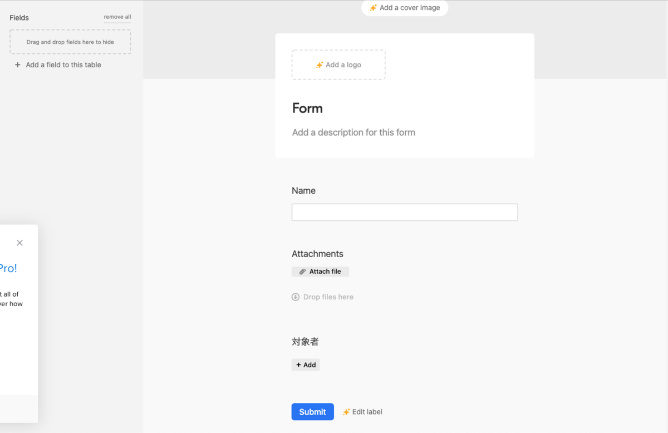
Task: Edit the Form title heading
Action: pyautogui.click(x=307, y=109)
